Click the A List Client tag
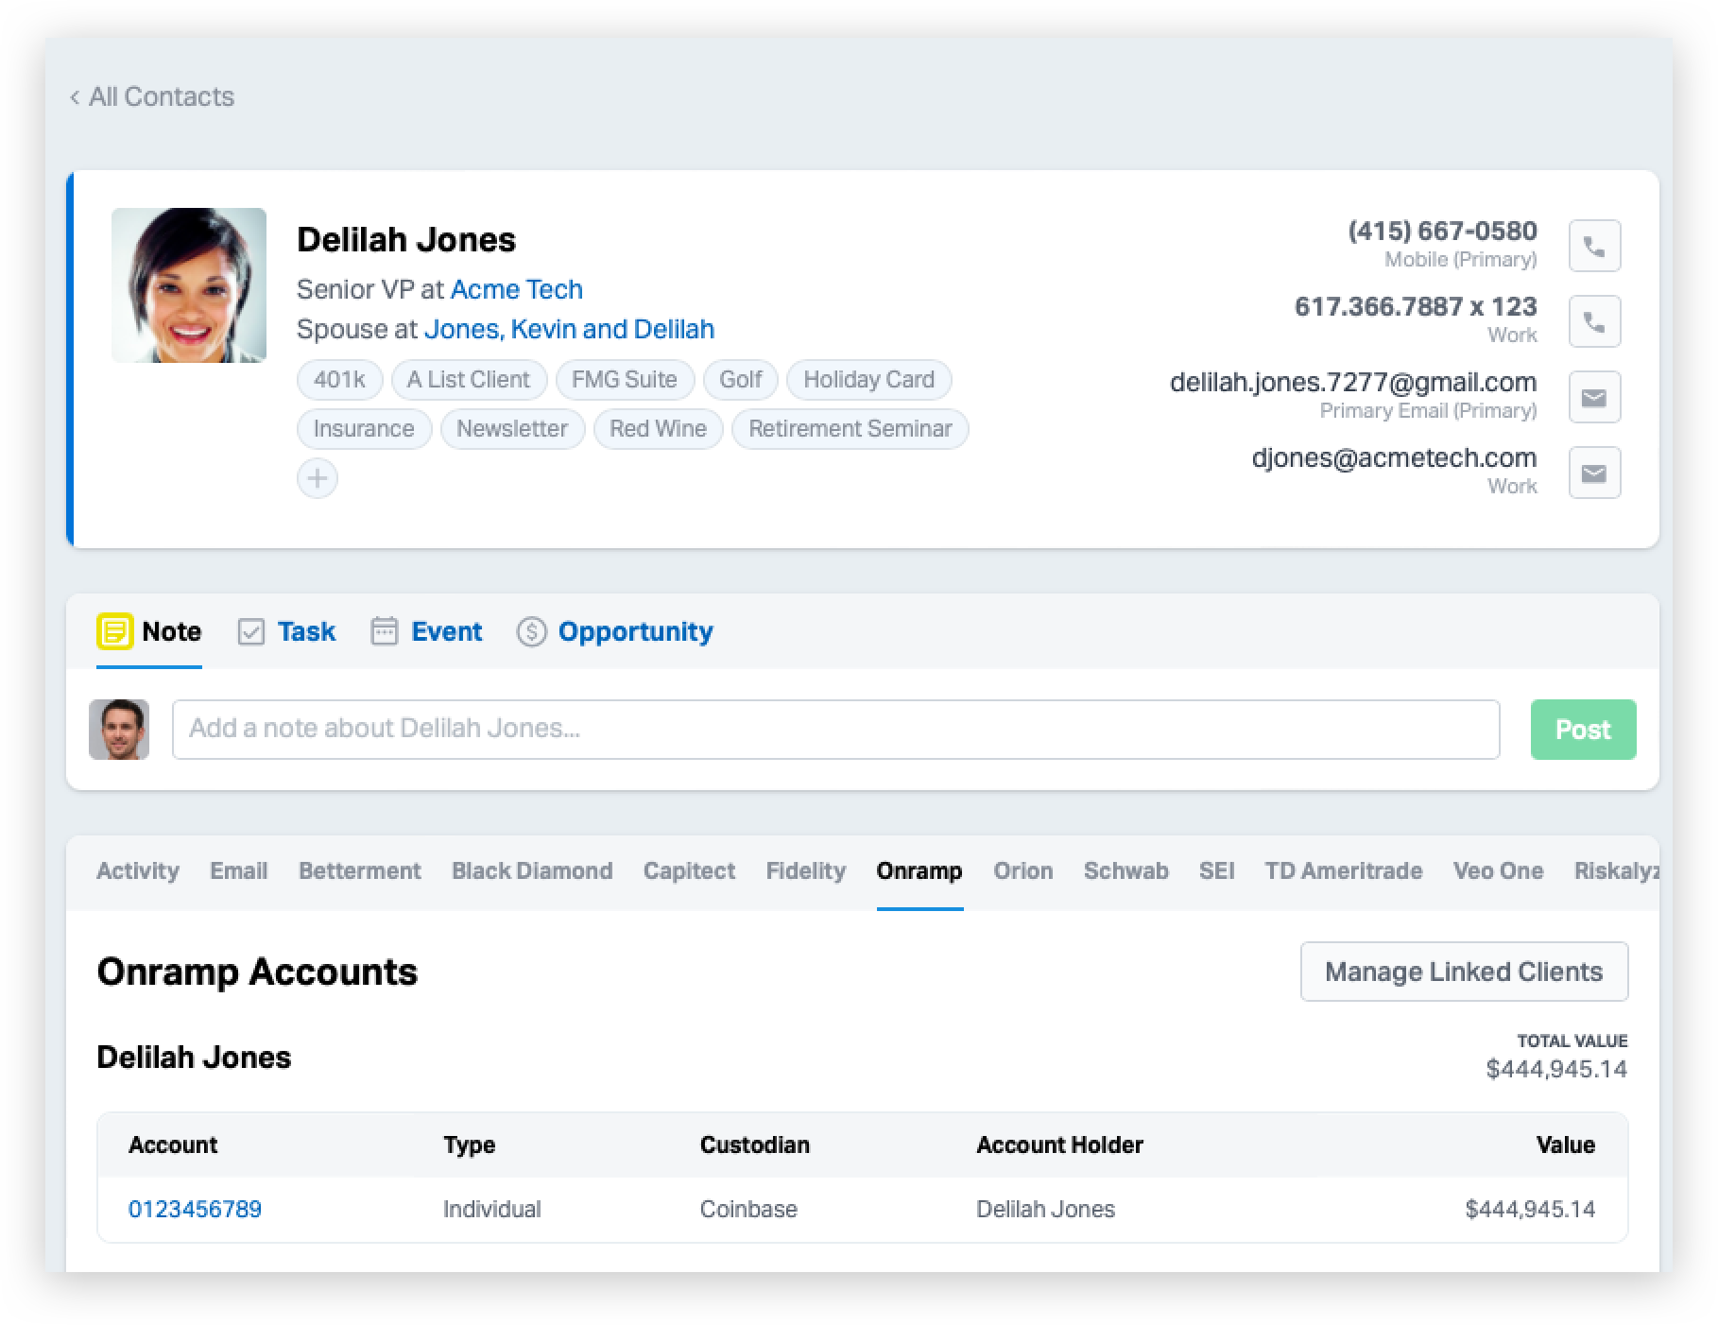The width and height of the screenshot is (1718, 1325). pos(469,380)
